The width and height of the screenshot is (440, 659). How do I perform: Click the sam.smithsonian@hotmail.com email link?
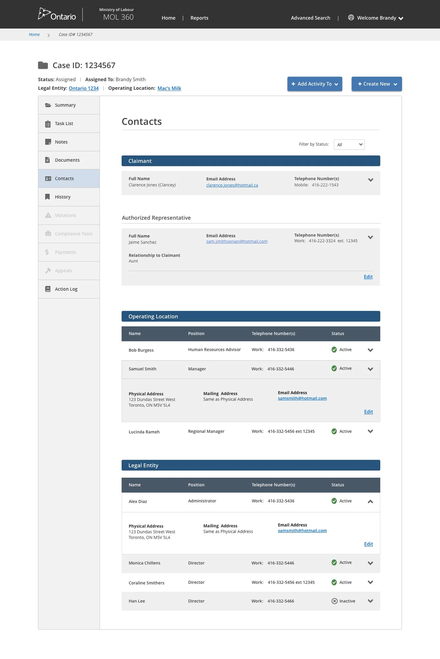237,242
